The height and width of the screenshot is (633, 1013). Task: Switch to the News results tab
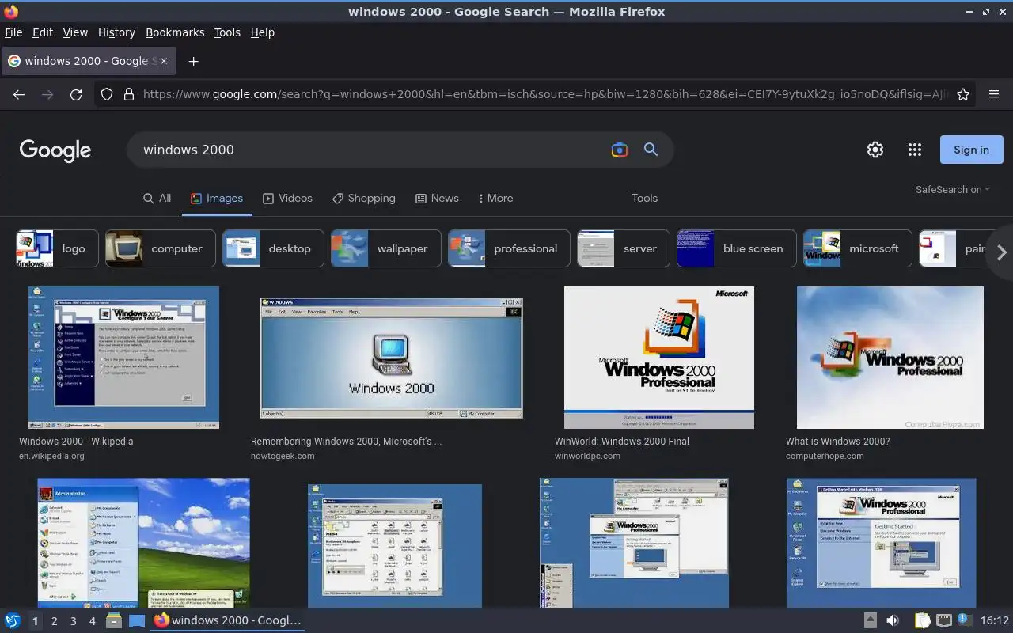point(437,198)
